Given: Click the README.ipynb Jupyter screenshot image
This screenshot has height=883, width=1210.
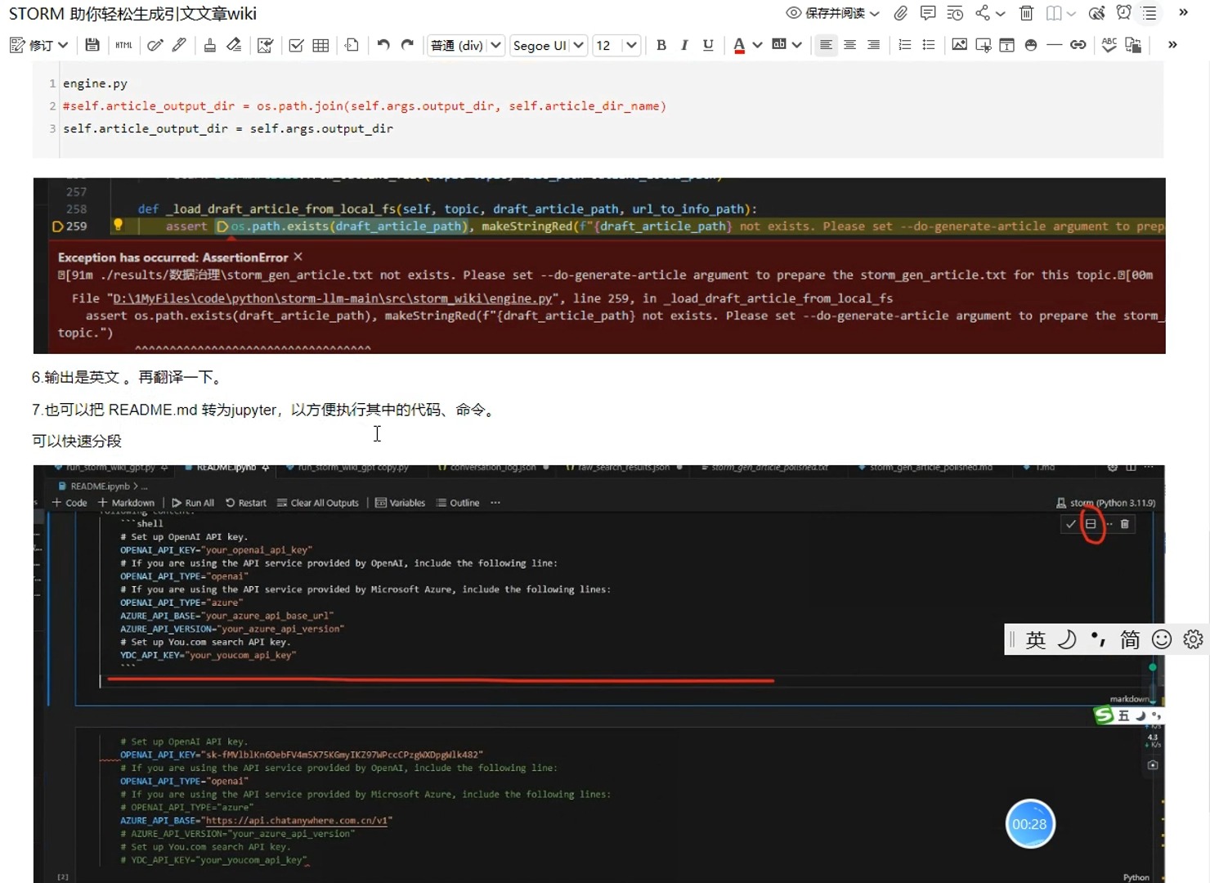Looking at the screenshot, I should 599,674.
